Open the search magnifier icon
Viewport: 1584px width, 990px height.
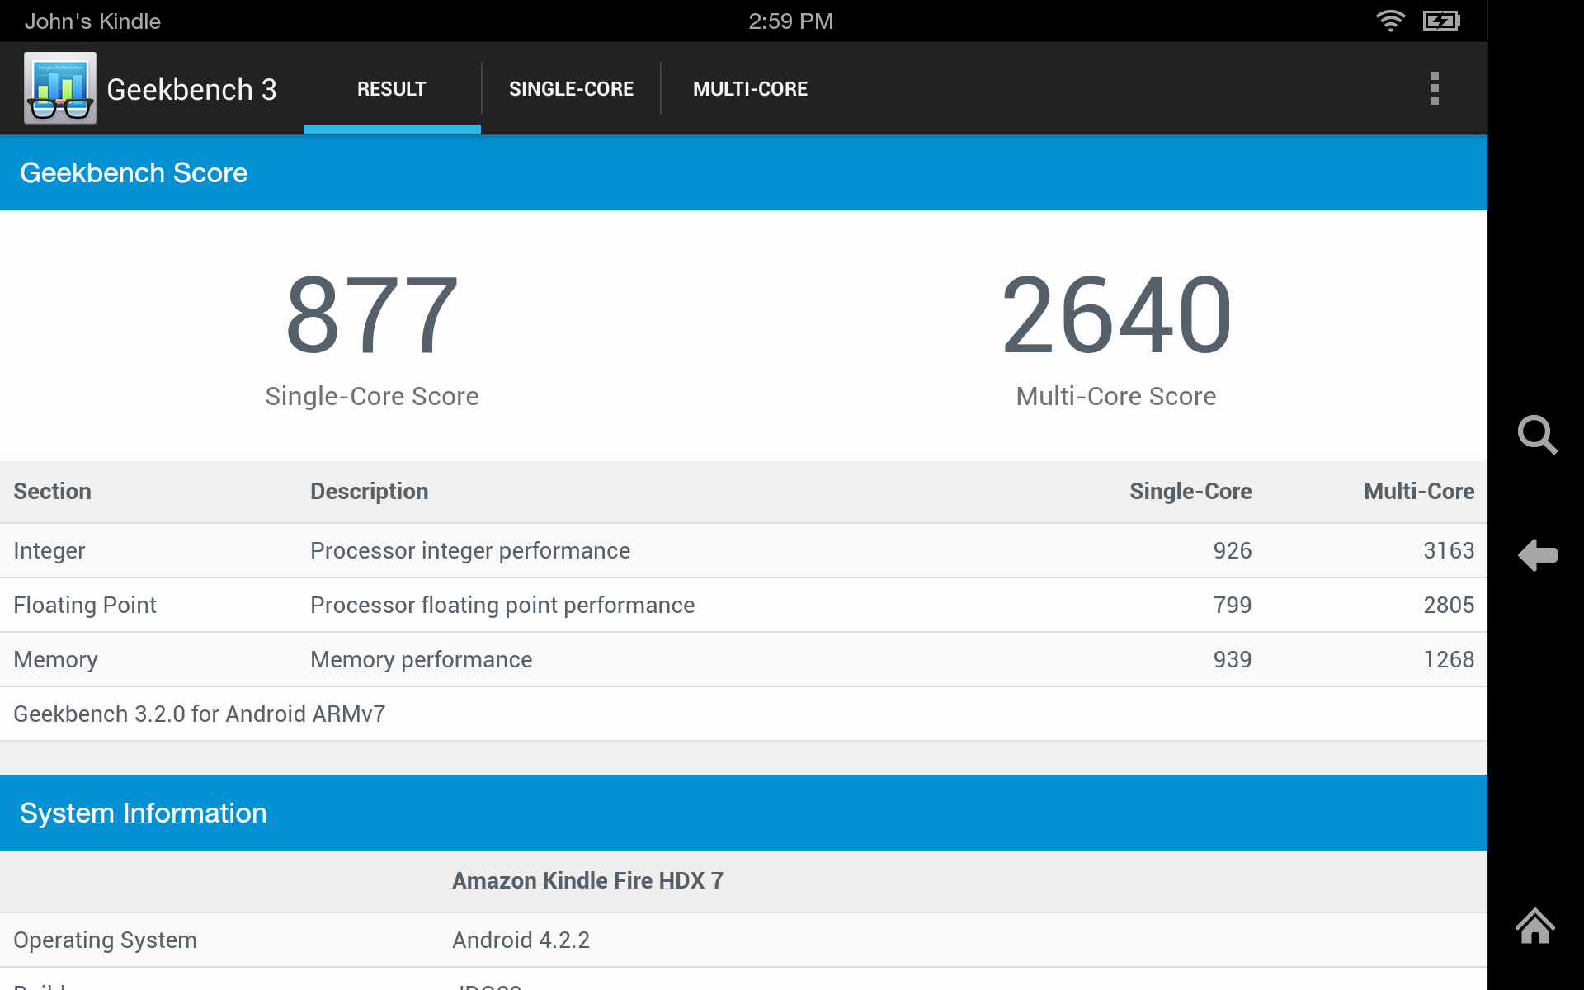1537,436
